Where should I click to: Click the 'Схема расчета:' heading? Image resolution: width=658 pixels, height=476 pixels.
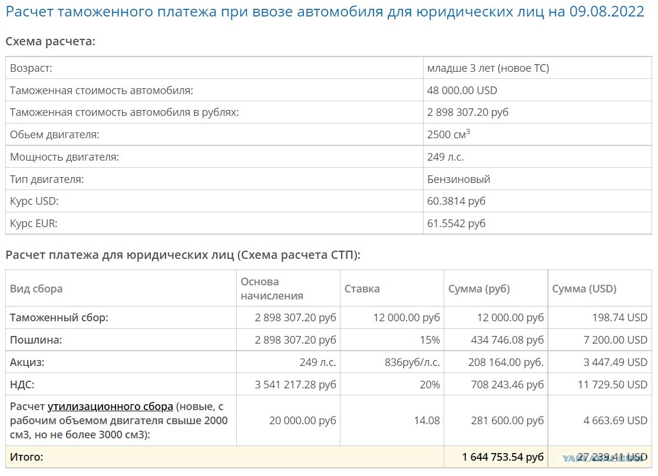point(50,42)
